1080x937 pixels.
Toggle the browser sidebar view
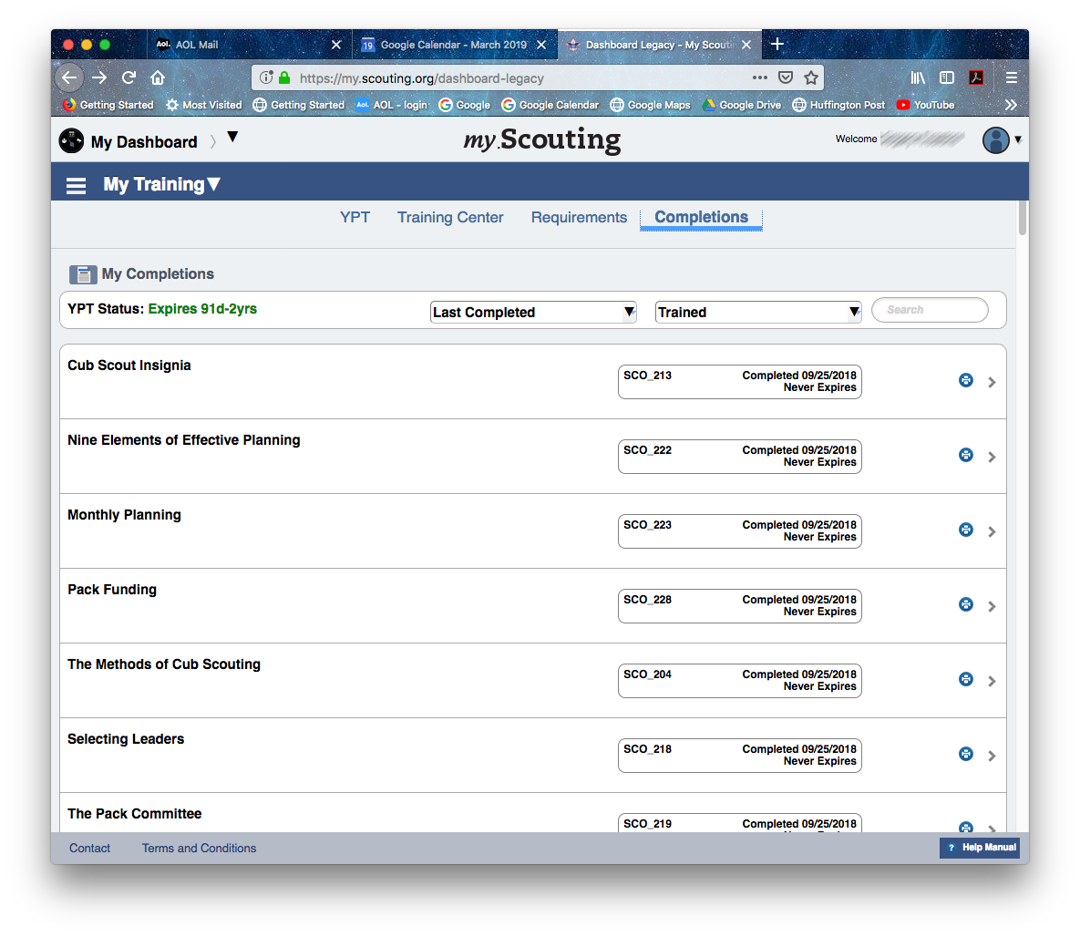947,77
